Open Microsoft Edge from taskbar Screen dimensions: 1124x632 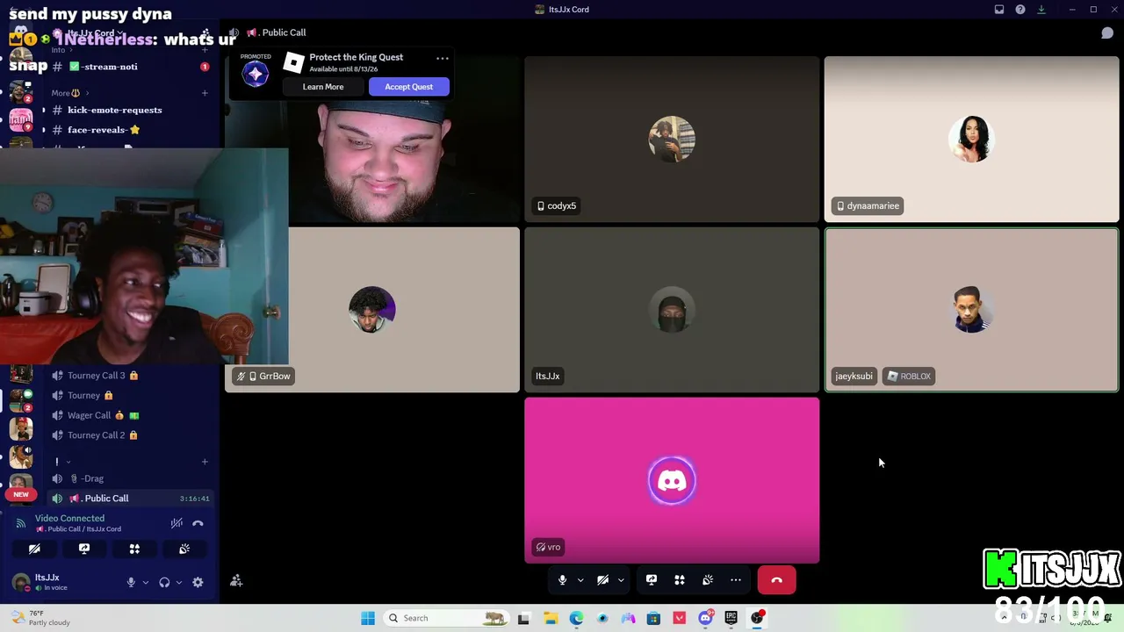click(x=576, y=618)
